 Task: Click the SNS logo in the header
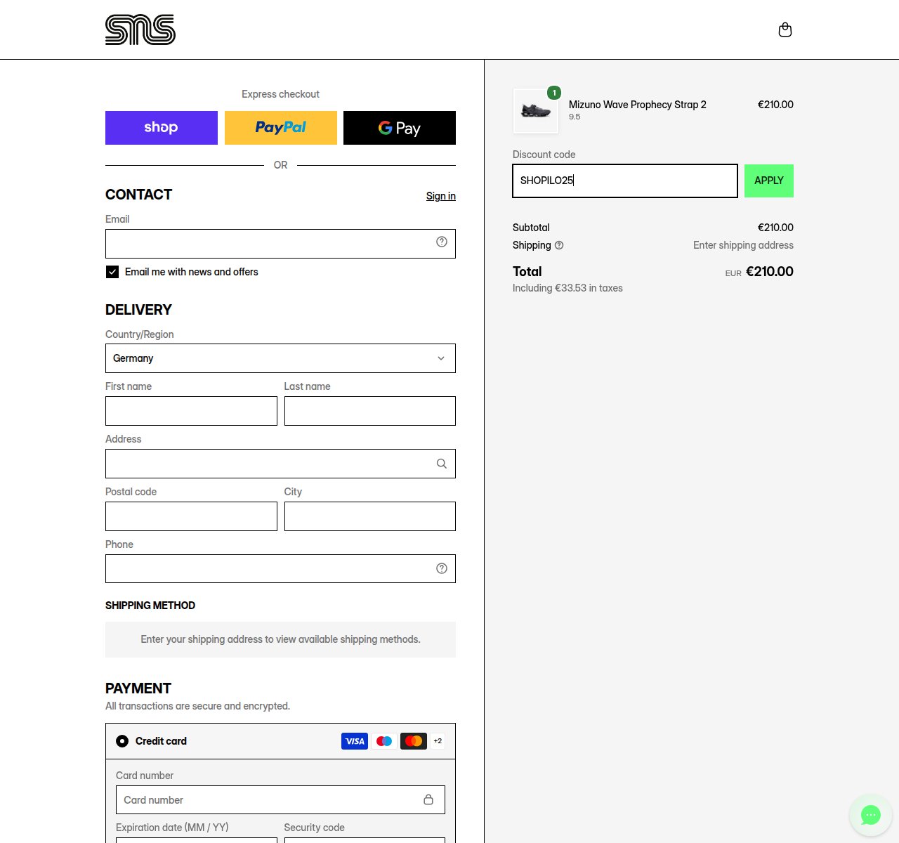[x=140, y=30]
